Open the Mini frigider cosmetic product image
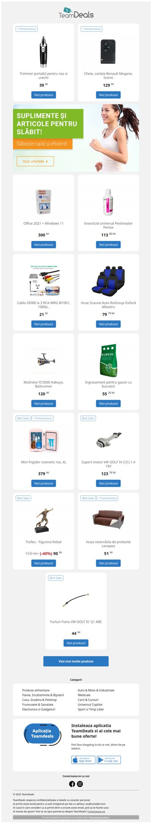The height and width of the screenshot is (824, 152). click(x=43, y=441)
